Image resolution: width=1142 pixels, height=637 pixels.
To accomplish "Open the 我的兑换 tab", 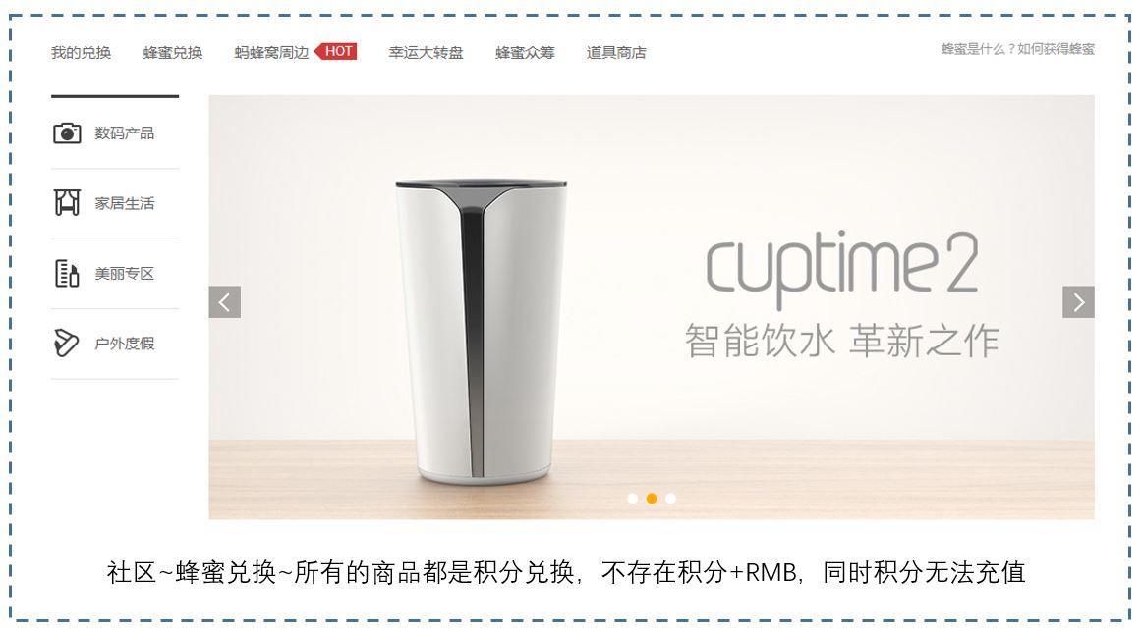I will coord(81,52).
